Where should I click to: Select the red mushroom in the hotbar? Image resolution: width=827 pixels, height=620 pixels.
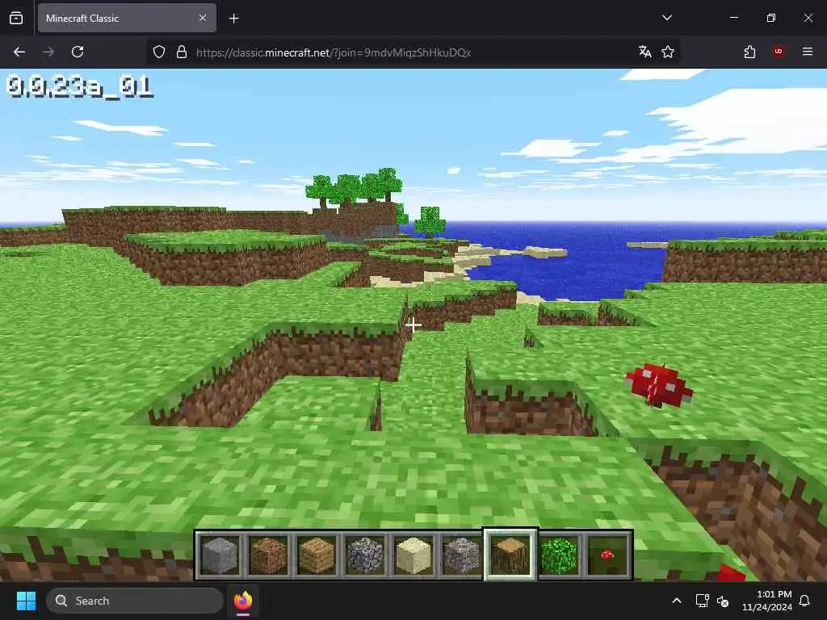(x=607, y=555)
